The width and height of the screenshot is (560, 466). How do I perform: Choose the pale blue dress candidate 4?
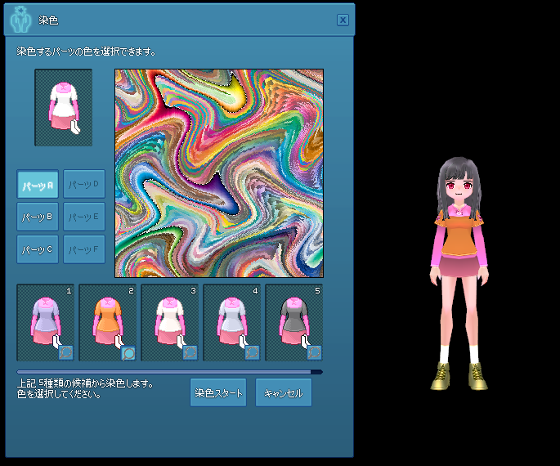click(232, 322)
